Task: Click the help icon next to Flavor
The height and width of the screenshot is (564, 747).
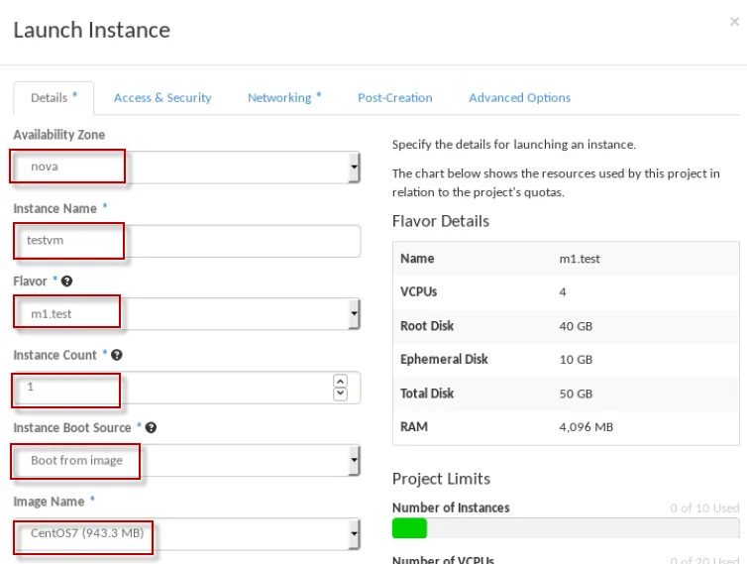Action: tap(67, 282)
